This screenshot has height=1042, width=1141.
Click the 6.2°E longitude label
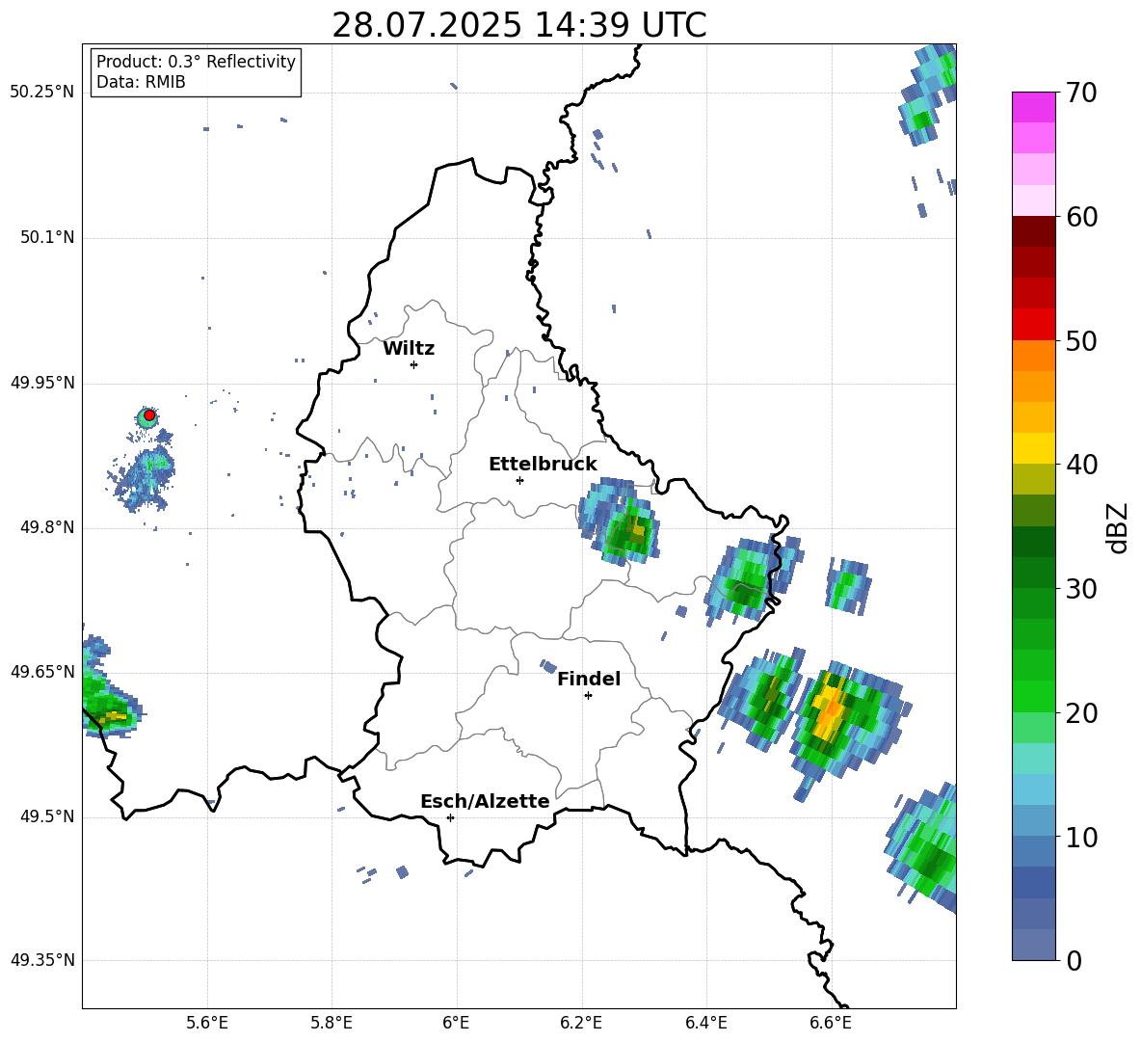pyautogui.click(x=581, y=1023)
